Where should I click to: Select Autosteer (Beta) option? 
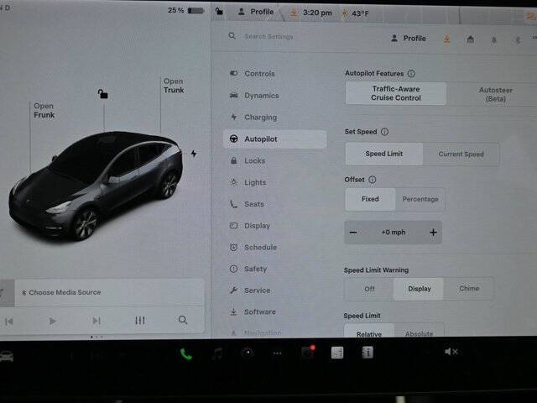coord(496,94)
